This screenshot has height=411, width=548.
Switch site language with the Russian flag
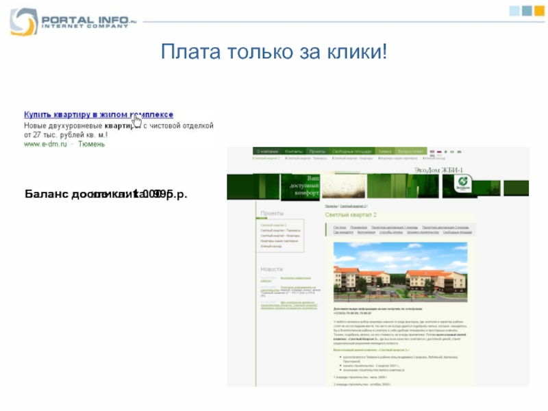coord(439,151)
